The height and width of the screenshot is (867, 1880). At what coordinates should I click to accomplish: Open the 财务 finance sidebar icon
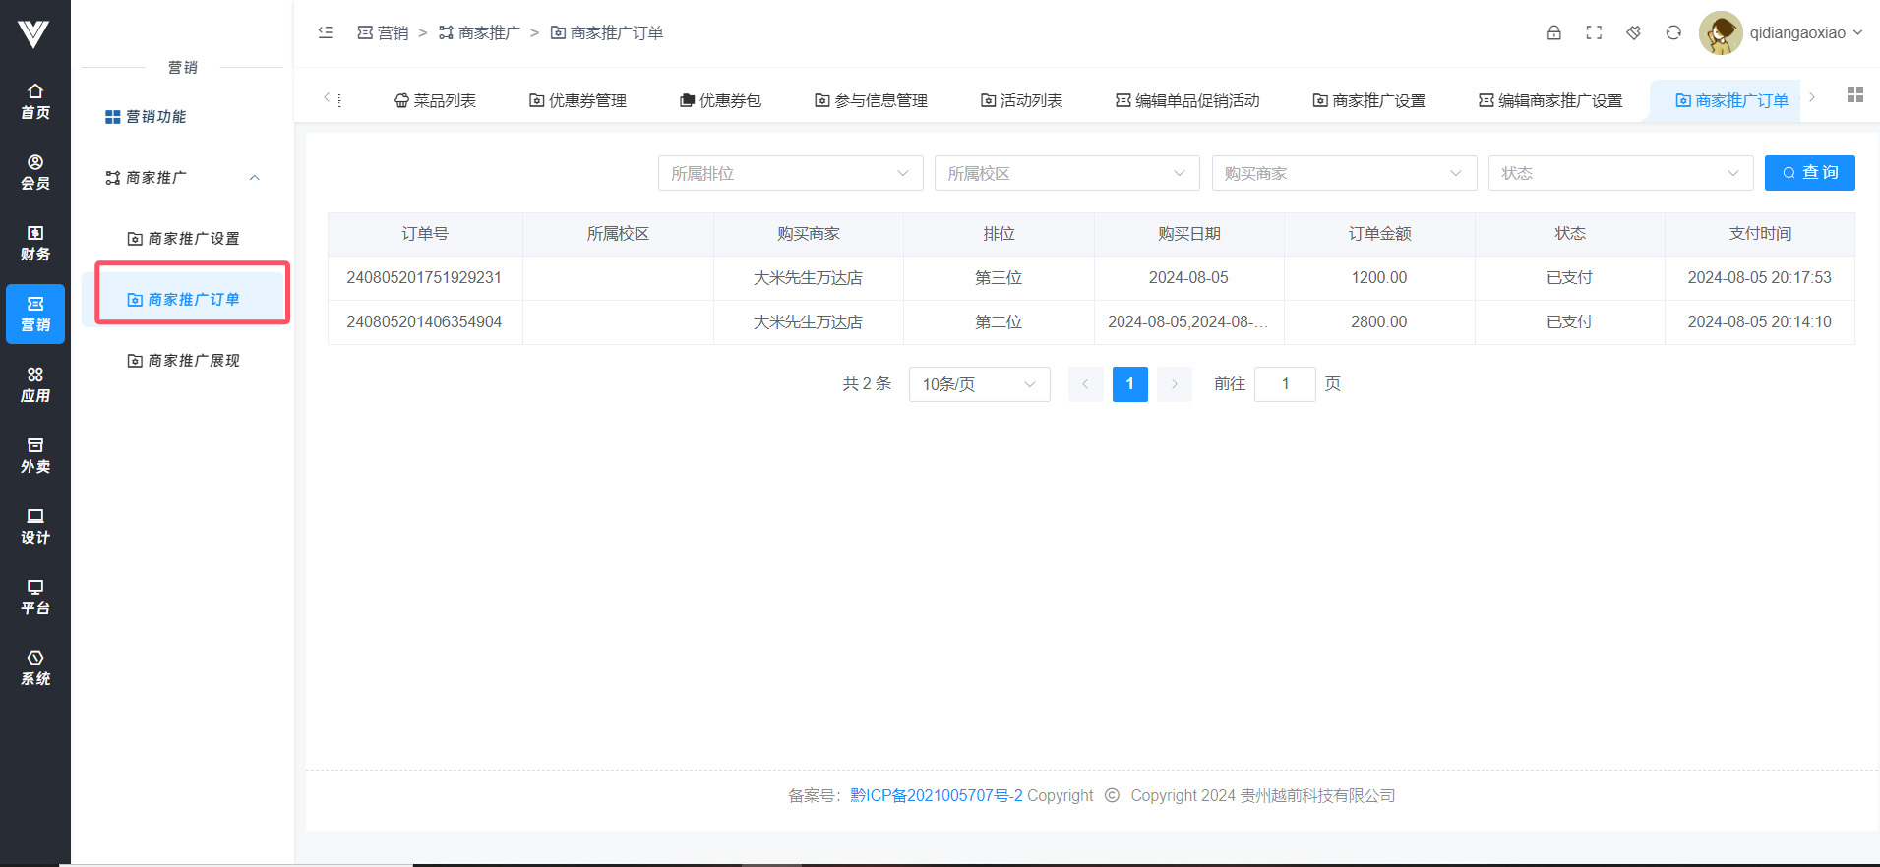click(x=35, y=243)
